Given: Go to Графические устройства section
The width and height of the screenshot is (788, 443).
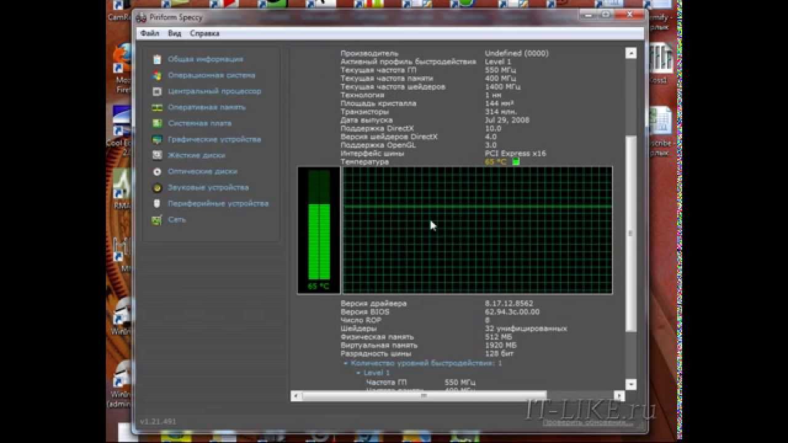Looking at the screenshot, I should point(214,139).
